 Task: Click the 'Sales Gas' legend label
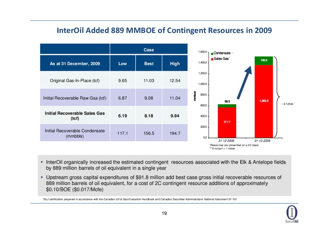221,58
